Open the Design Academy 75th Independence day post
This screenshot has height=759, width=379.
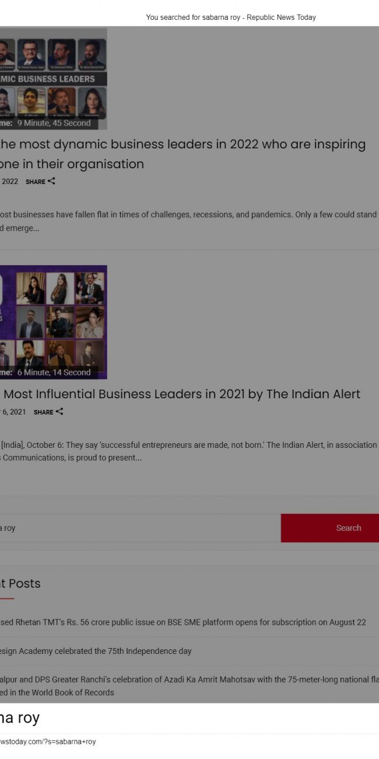coord(96,651)
